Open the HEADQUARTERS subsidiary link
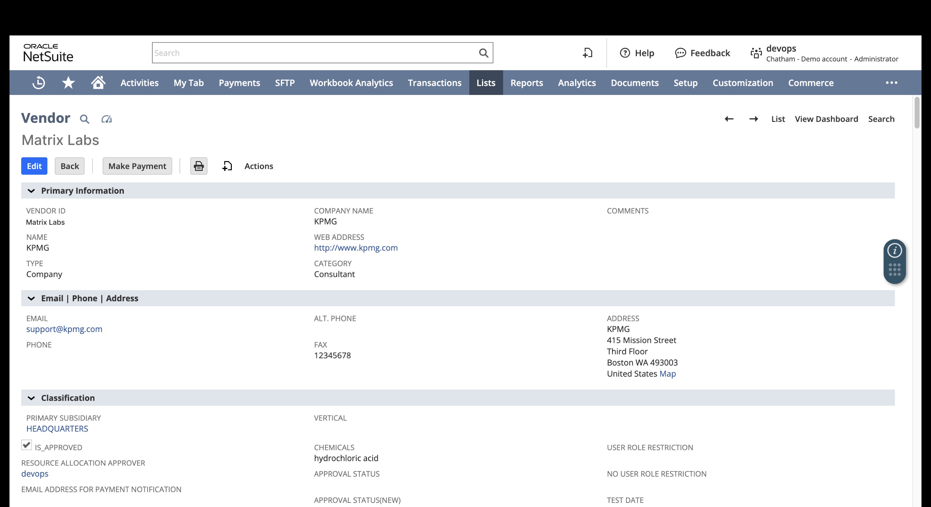The image size is (931, 507). 57,429
